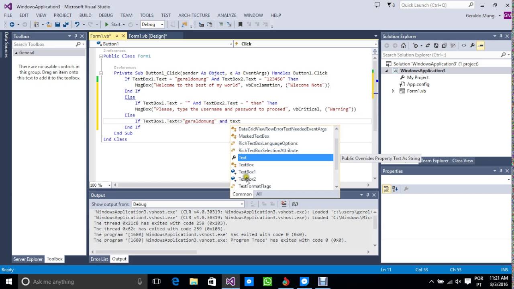Image resolution: width=514 pixels, height=289 pixels.
Task: Close the Form1.vb code tab
Action: [x=124, y=36]
